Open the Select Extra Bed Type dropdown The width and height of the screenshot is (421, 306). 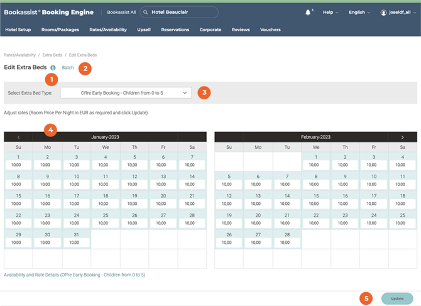(x=126, y=92)
